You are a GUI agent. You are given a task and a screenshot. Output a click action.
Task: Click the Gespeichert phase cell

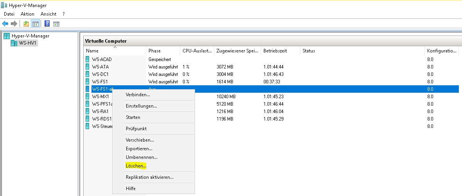(x=159, y=59)
